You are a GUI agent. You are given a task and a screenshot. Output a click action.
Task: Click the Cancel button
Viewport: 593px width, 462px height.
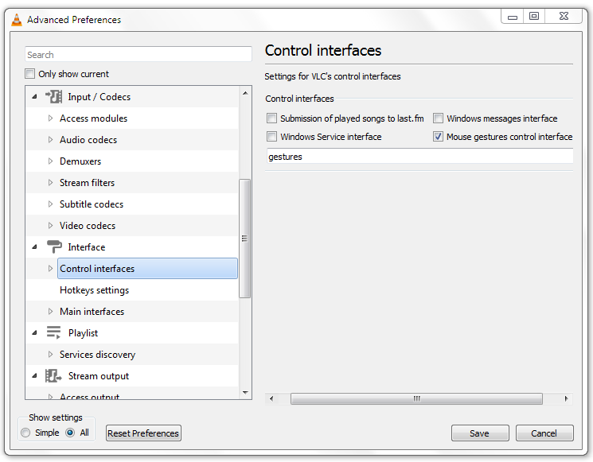click(544, 433)
